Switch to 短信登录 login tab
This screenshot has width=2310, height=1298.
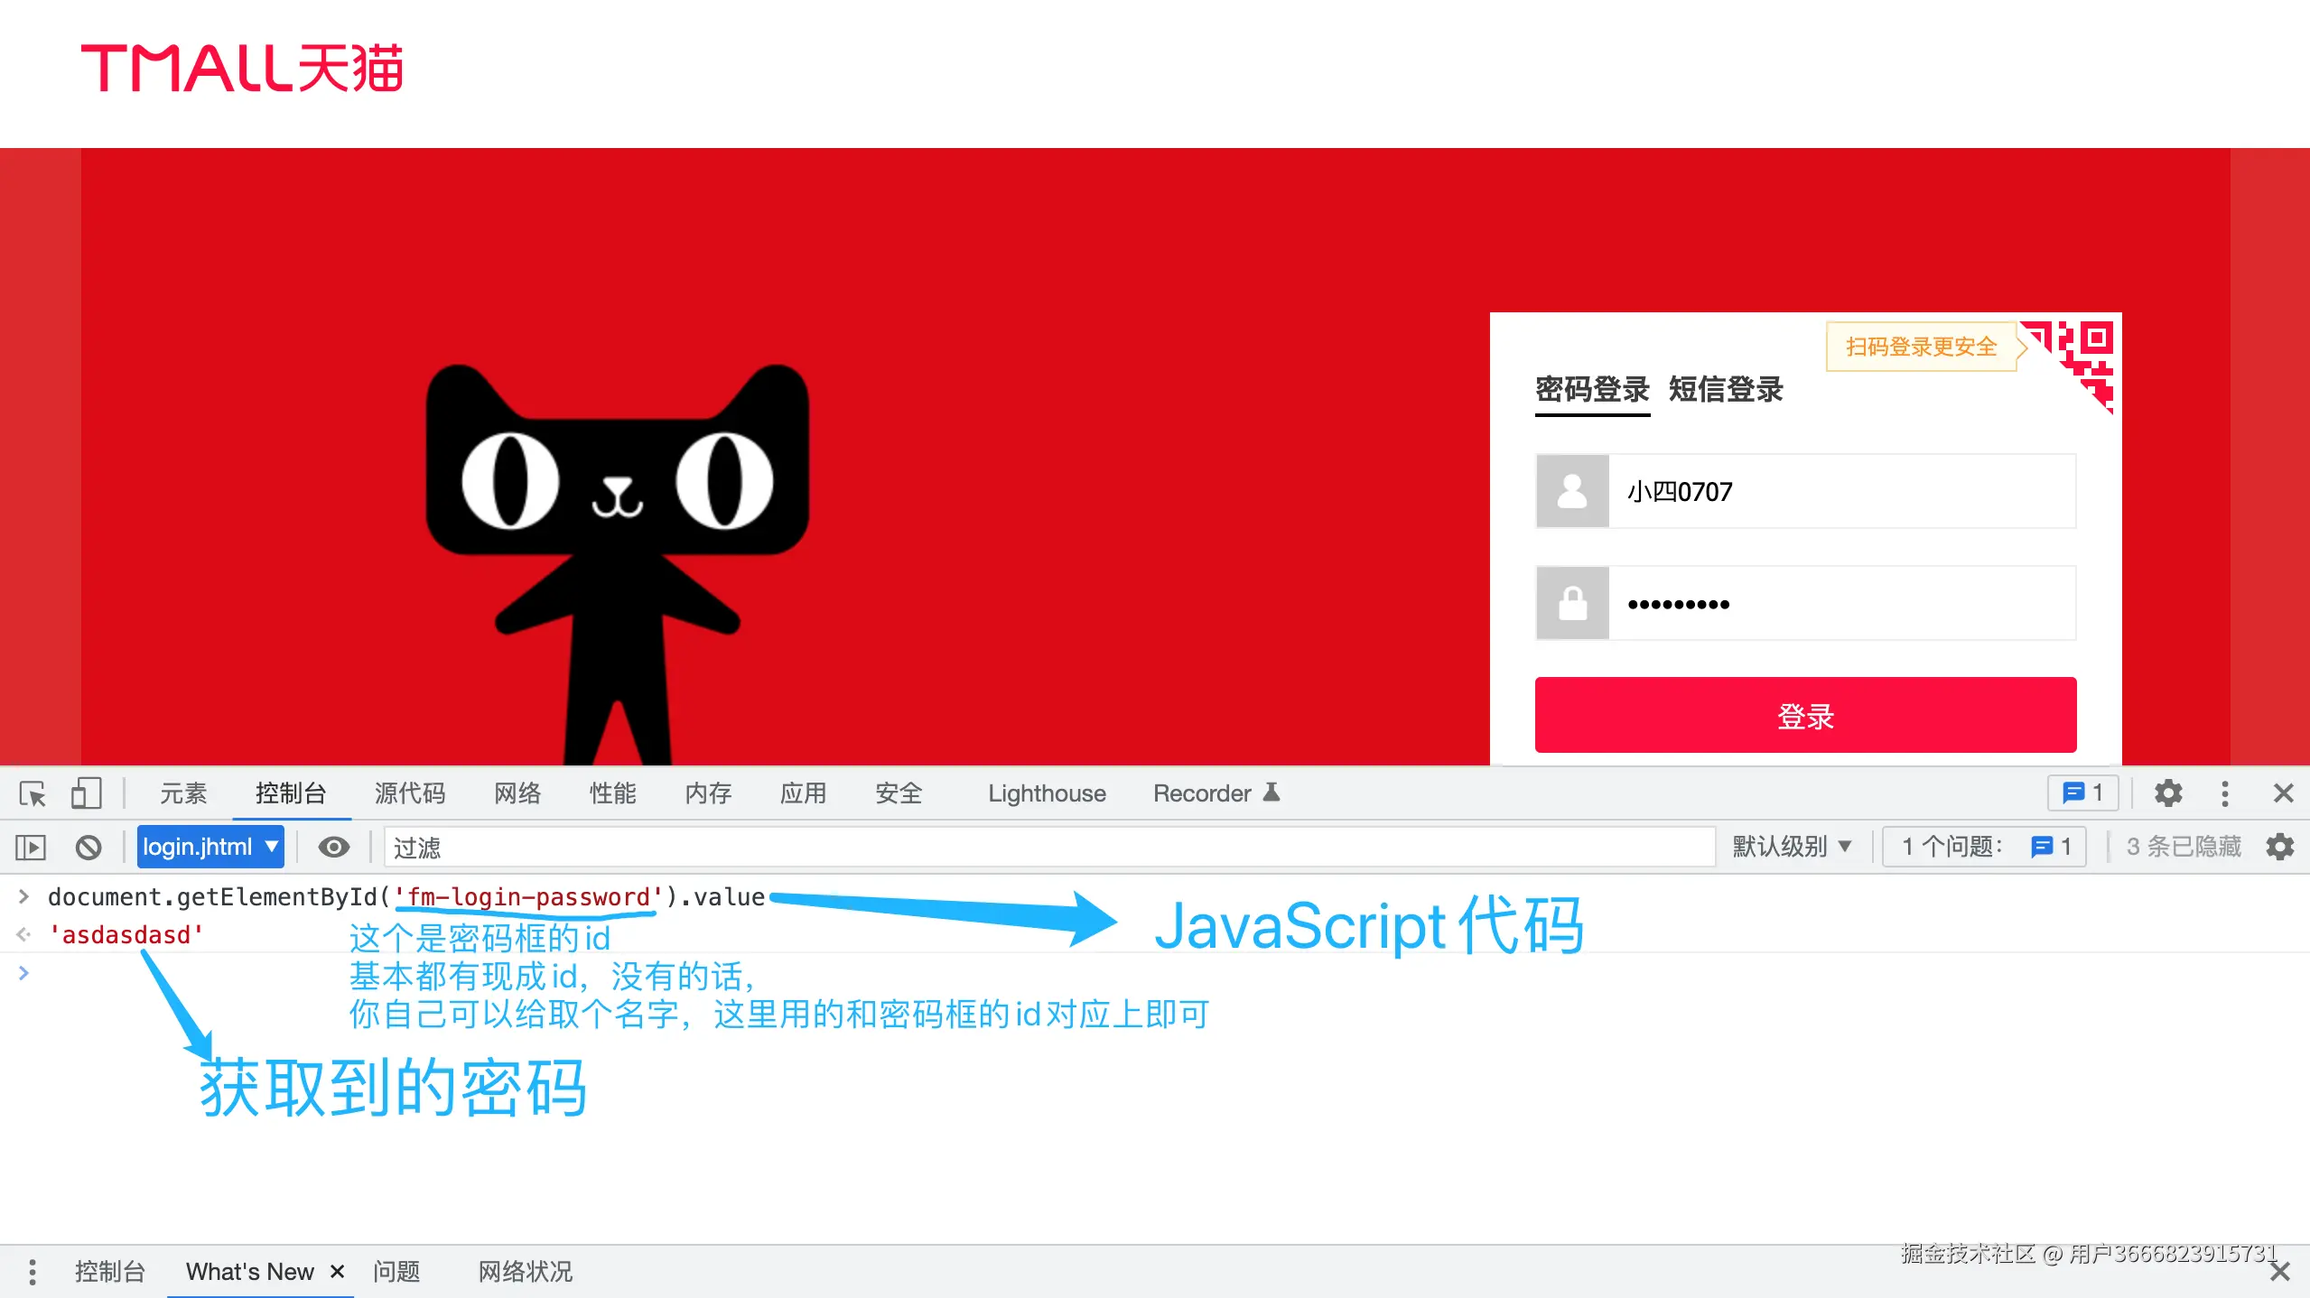click(x=1726, y=390)
